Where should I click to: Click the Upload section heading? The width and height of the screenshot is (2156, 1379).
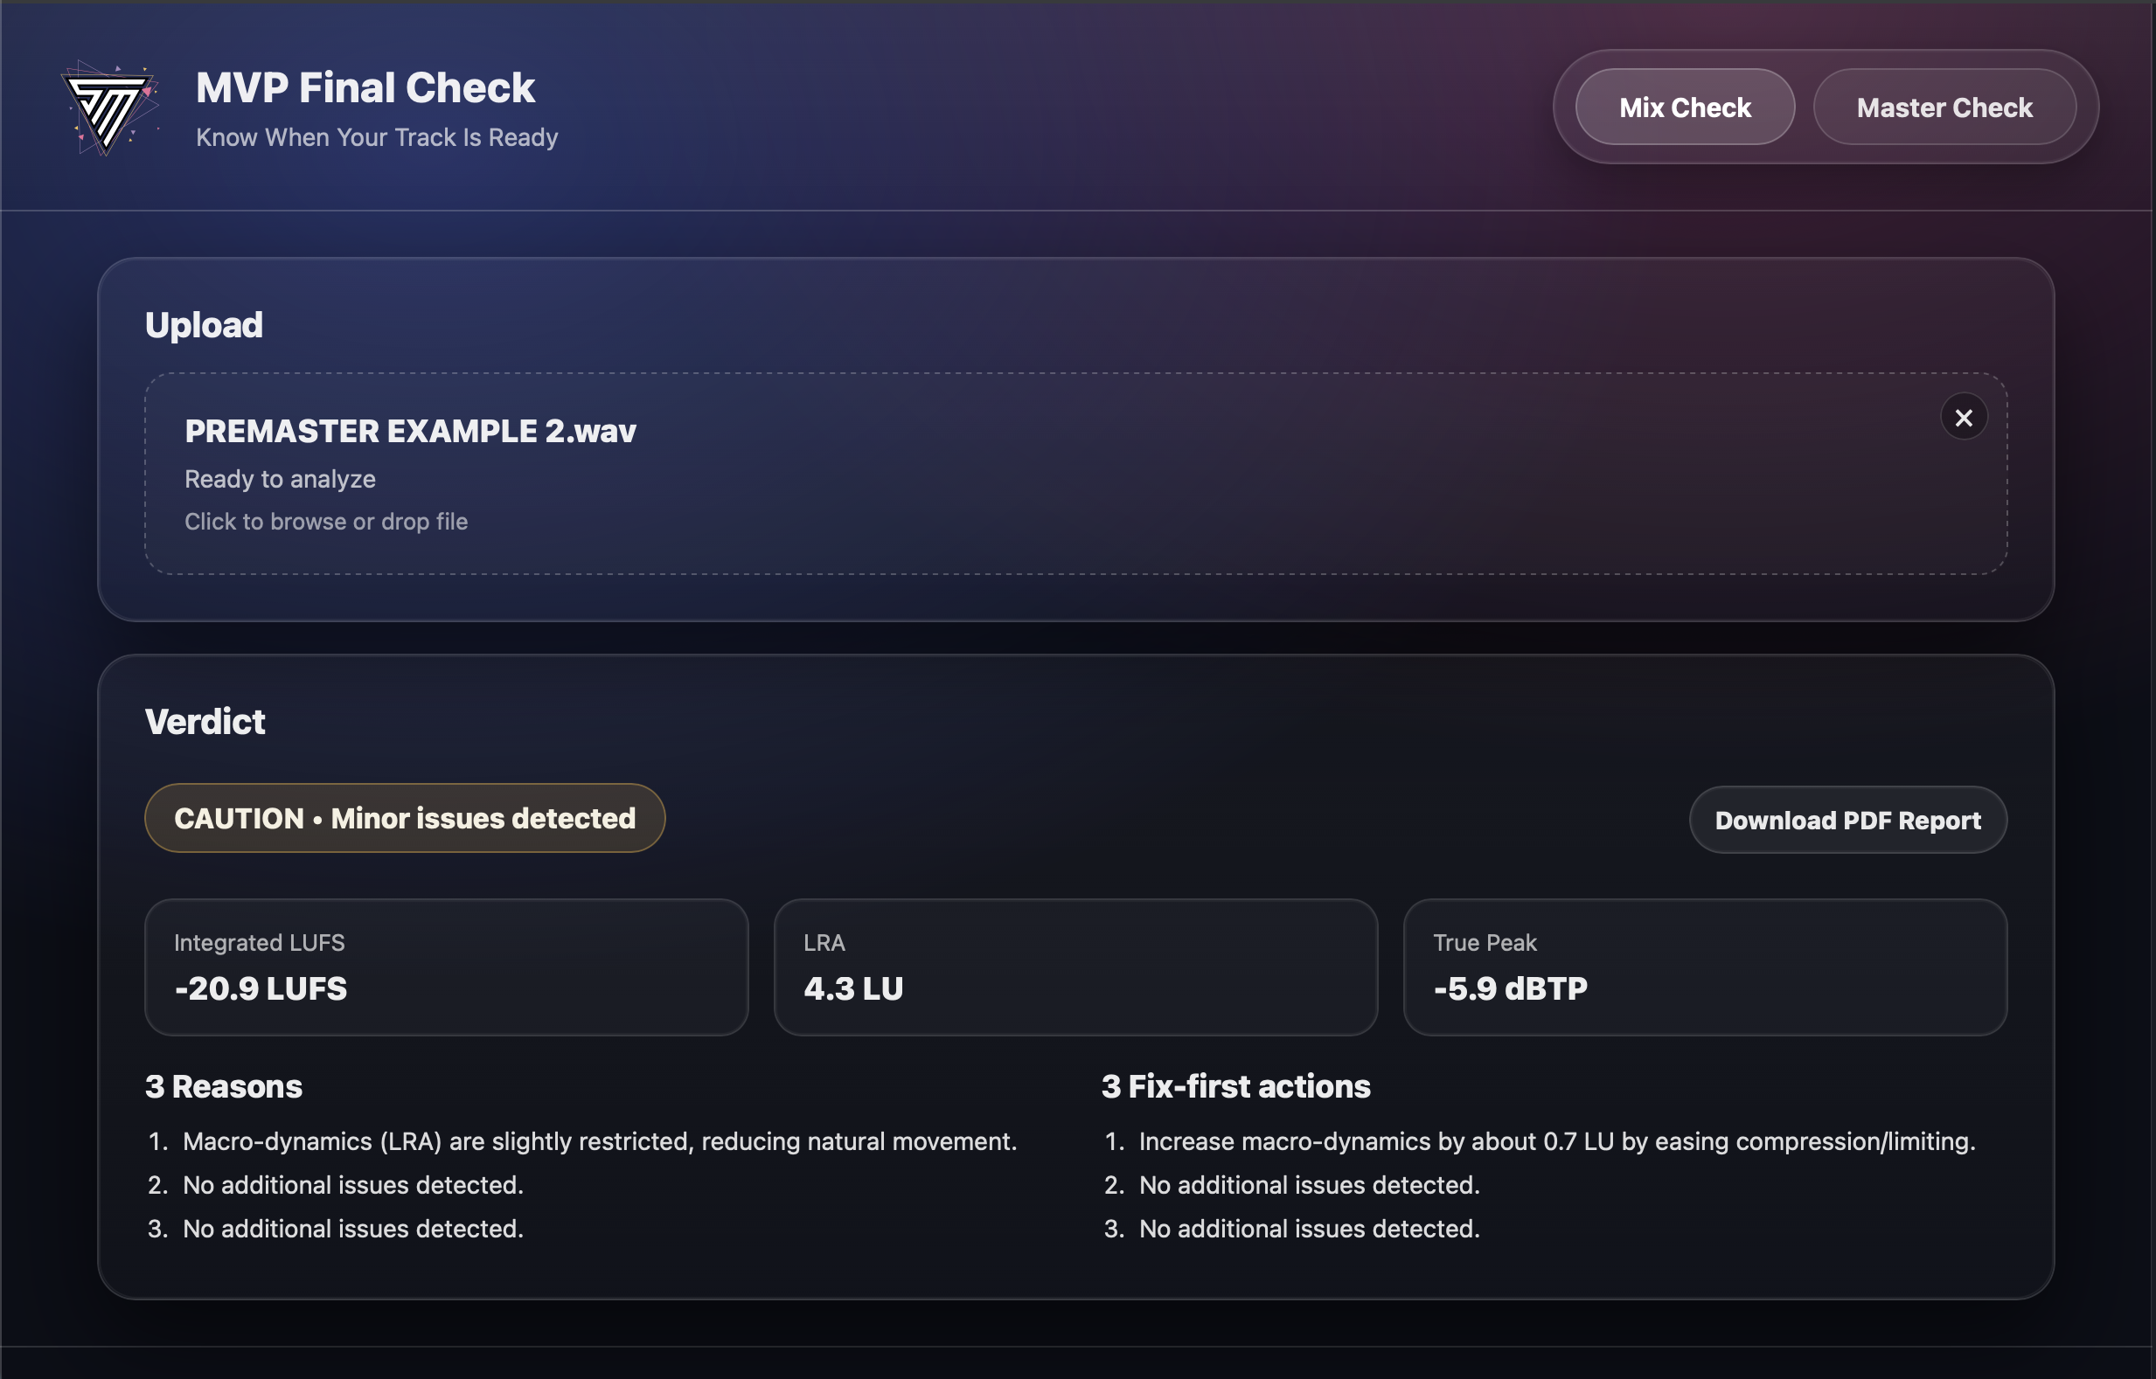click(205, 325)
